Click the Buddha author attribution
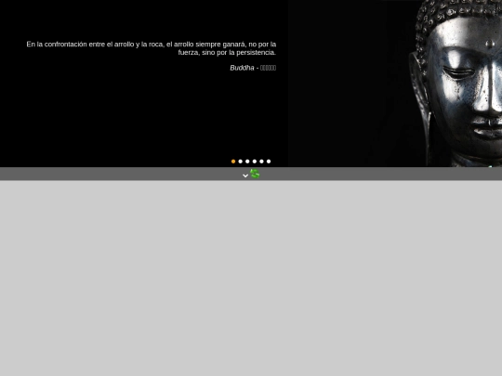Viewport: 502px width, 376px height. (x=253, y=68)
